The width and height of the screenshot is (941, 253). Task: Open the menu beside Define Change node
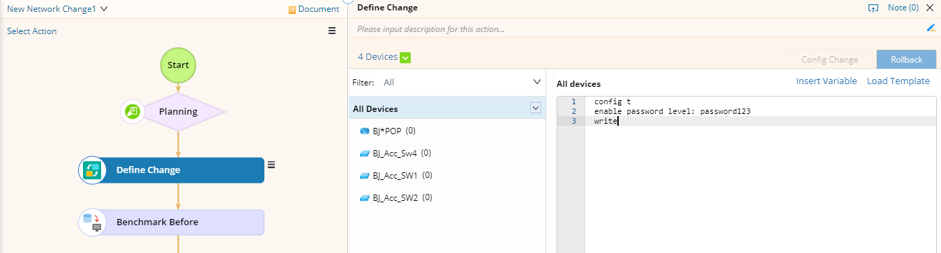click(271, 165)
